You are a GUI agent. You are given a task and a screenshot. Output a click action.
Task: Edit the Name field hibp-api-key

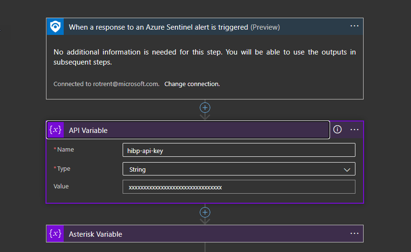(x=239, y=150)
